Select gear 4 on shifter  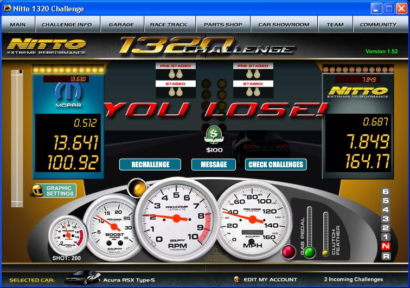point(386,210)
